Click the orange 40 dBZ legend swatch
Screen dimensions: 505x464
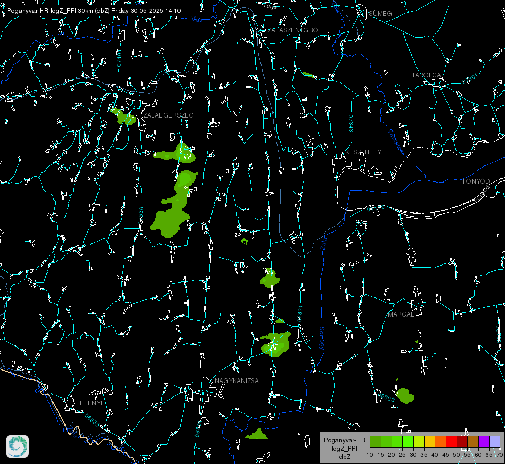click(x=441, y=441)
